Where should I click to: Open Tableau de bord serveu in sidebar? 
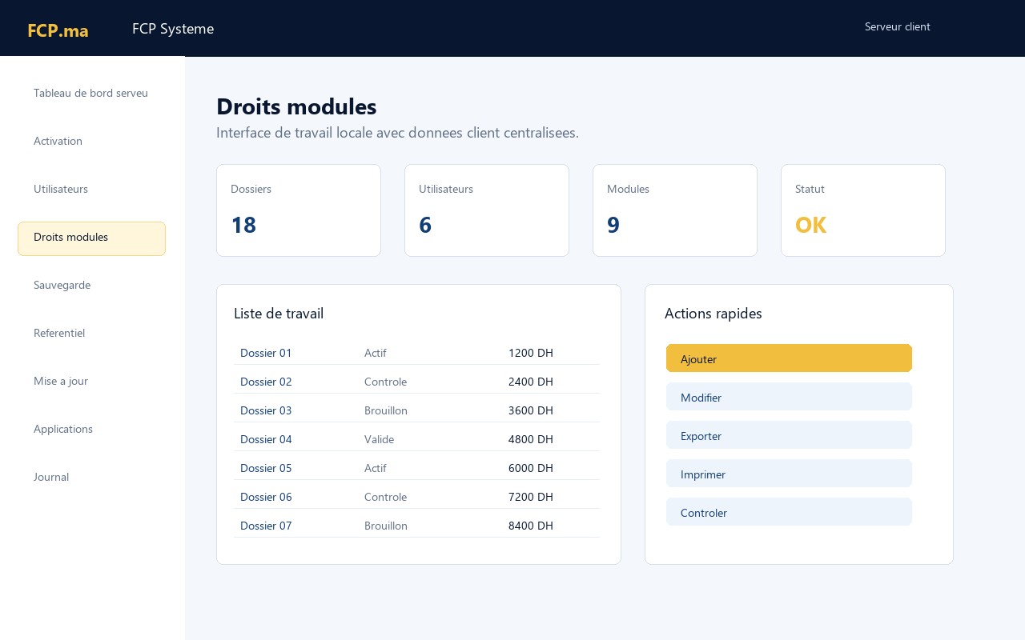click(91, 94)
